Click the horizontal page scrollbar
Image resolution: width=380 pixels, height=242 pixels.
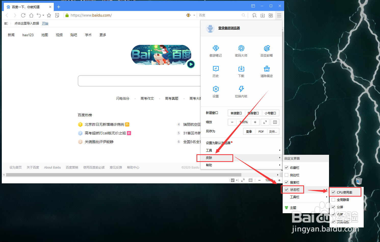(124, 175)
